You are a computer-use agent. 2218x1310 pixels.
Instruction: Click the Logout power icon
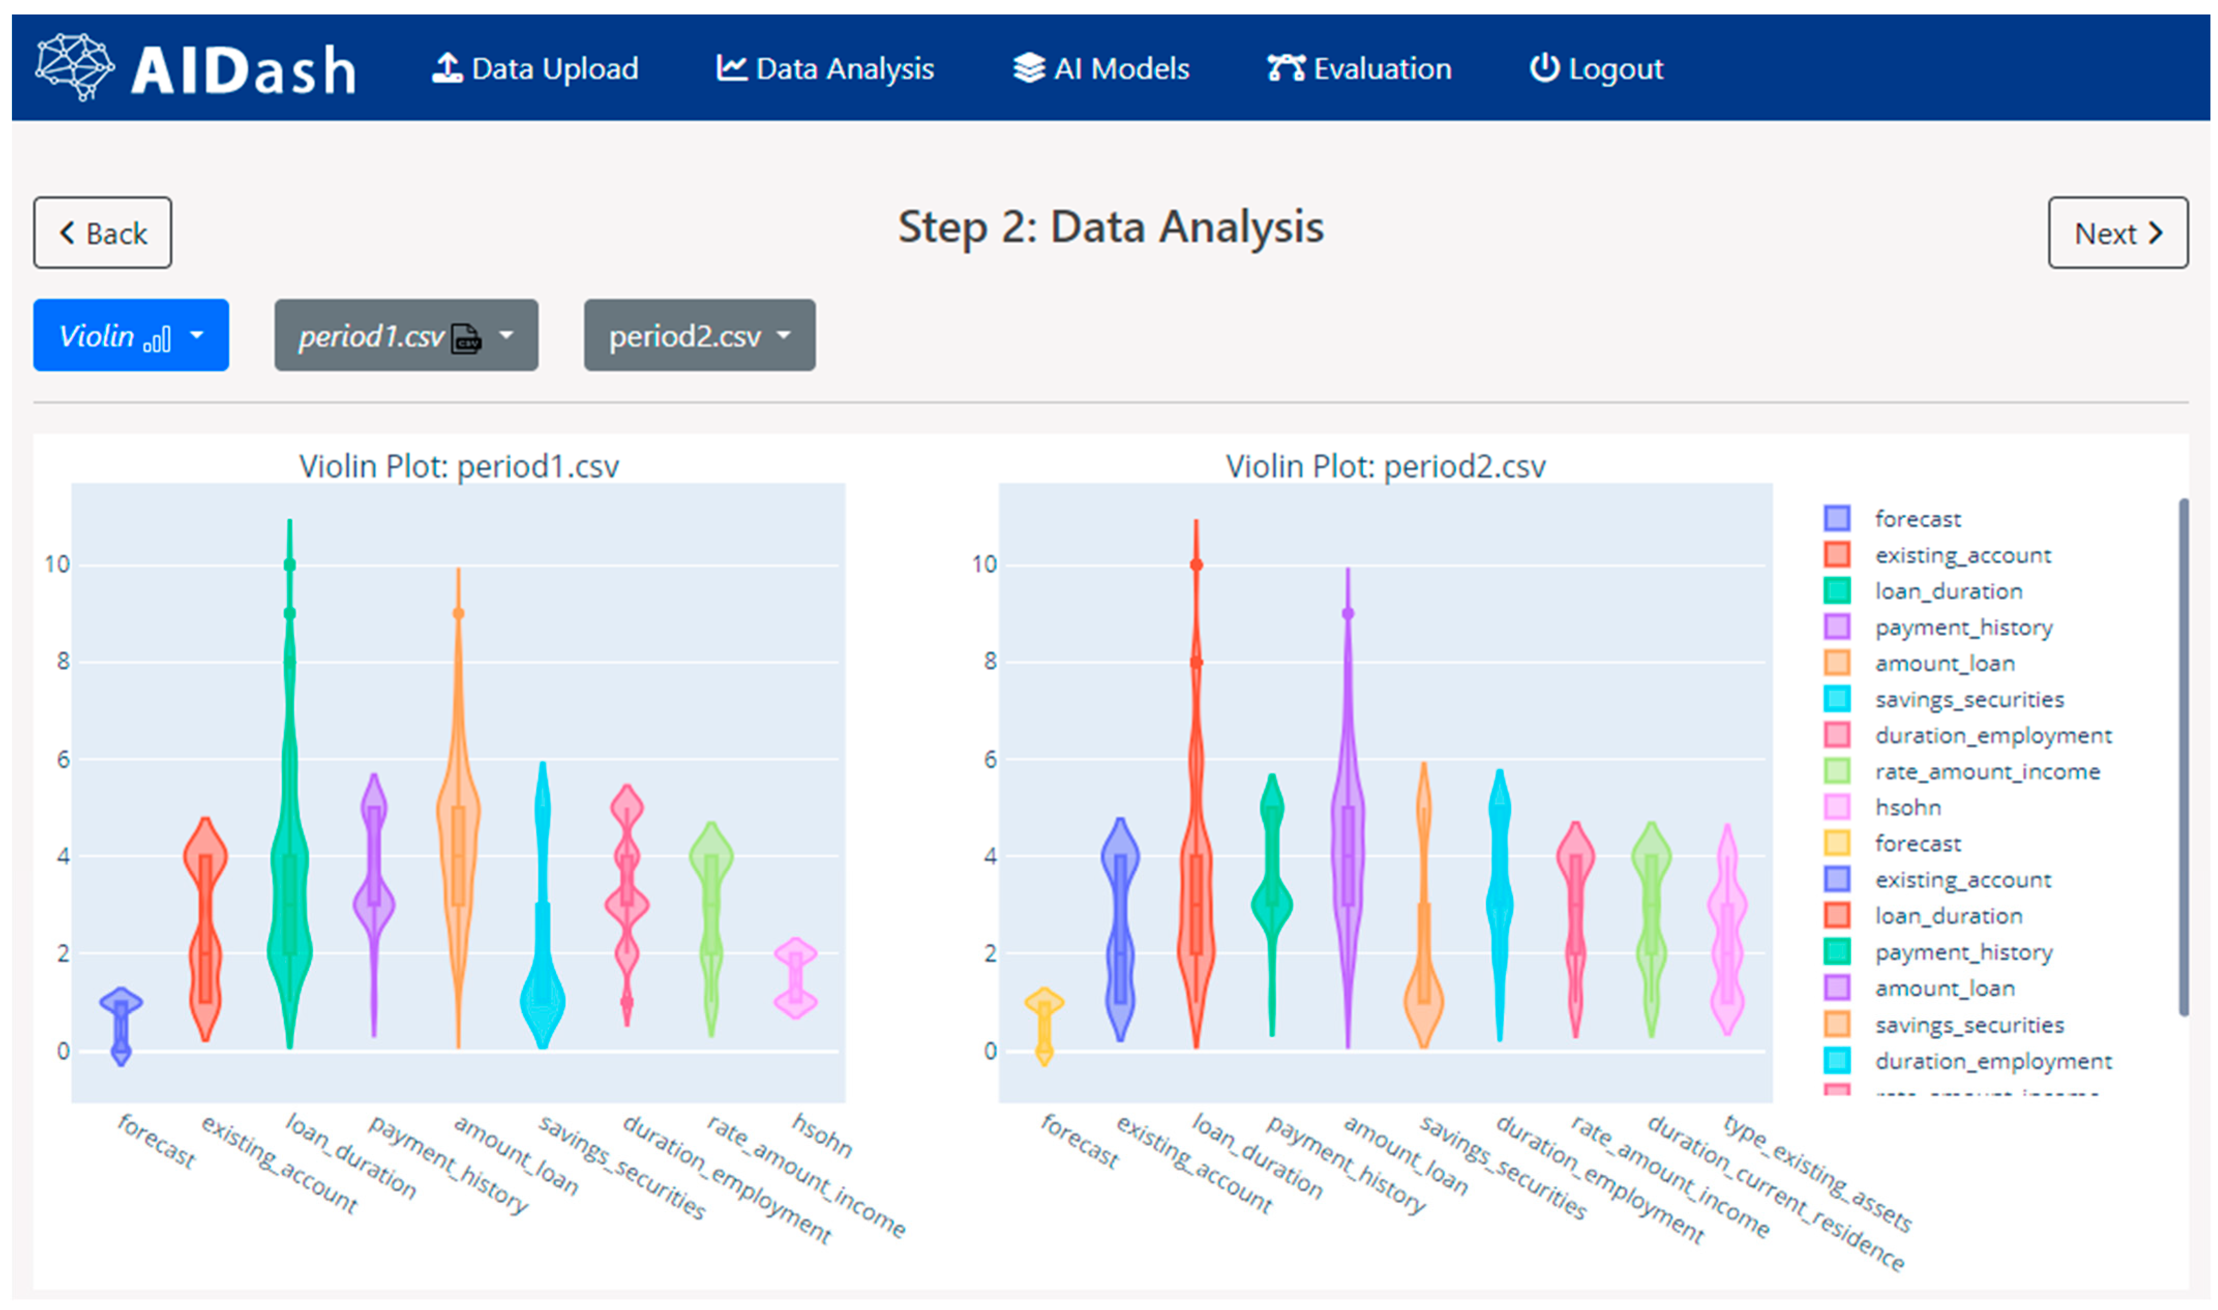pos(1544,68)
